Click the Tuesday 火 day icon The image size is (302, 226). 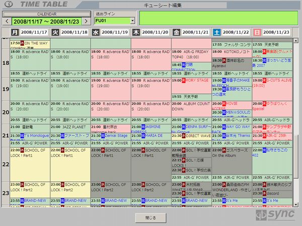point(55,33)
